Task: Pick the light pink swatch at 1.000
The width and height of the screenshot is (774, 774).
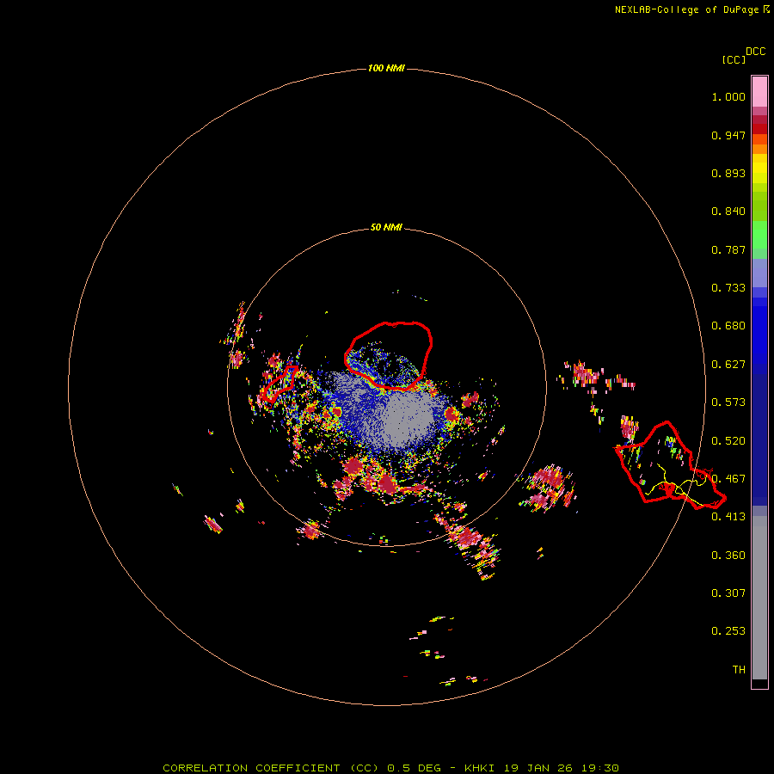Action: pyautogui.click(x=759, y=92)
